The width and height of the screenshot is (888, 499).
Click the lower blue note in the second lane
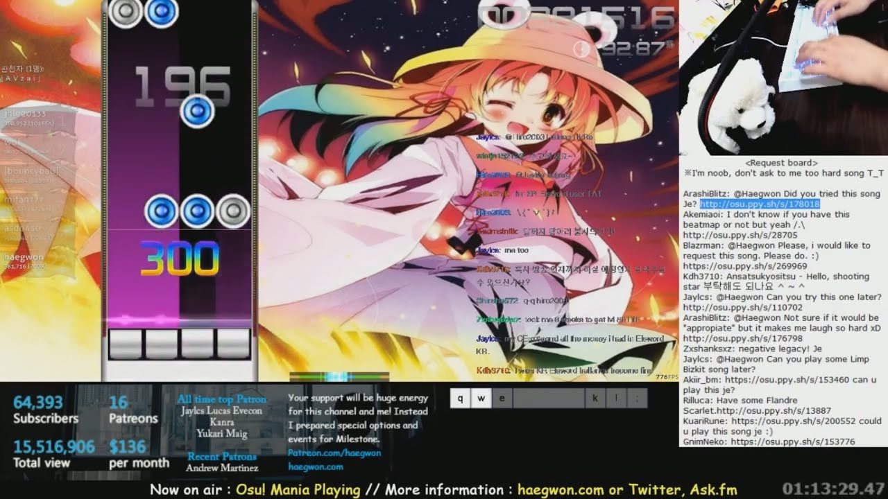point(162,211)
